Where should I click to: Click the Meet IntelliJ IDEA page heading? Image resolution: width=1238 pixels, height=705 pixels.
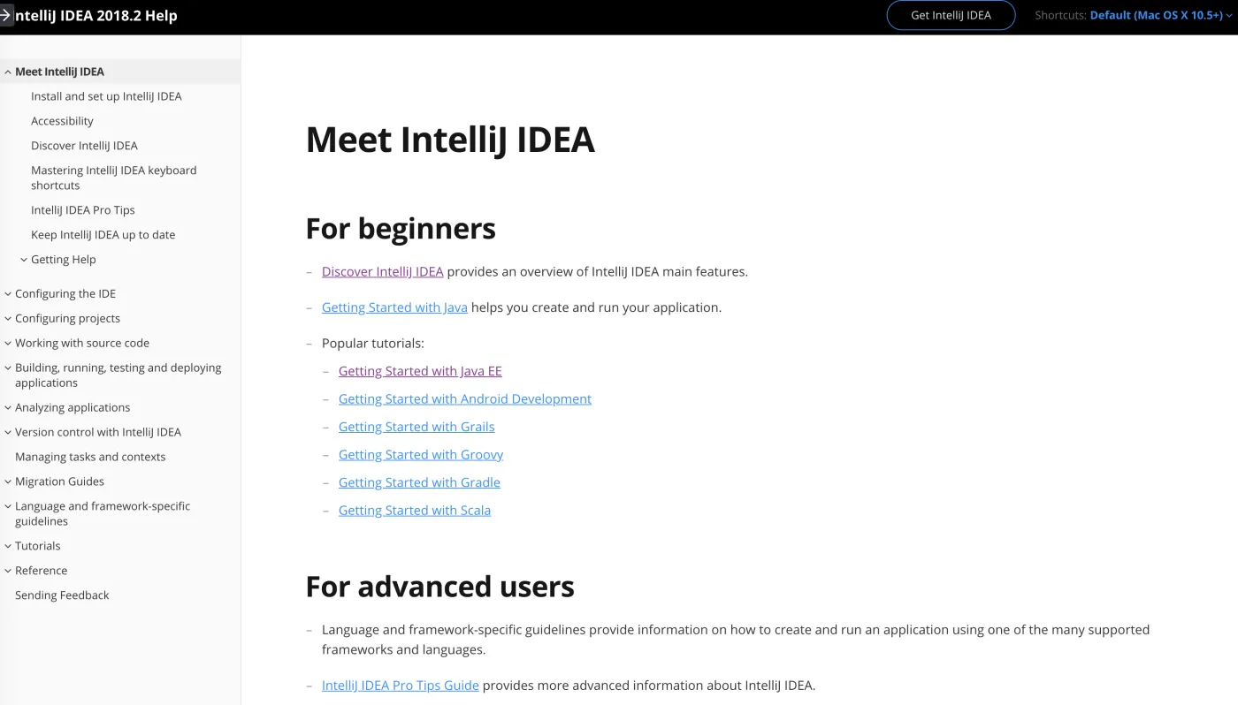pos(450,140)
